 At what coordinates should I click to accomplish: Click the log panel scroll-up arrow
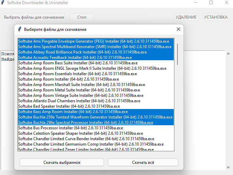point(228,53)
